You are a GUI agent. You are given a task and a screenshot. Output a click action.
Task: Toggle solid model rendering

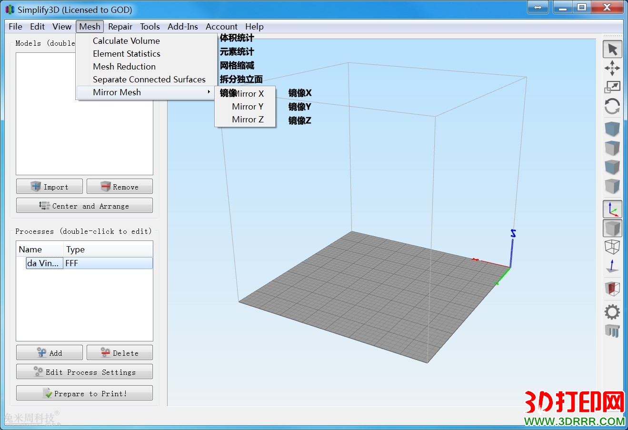click(612, 228)
